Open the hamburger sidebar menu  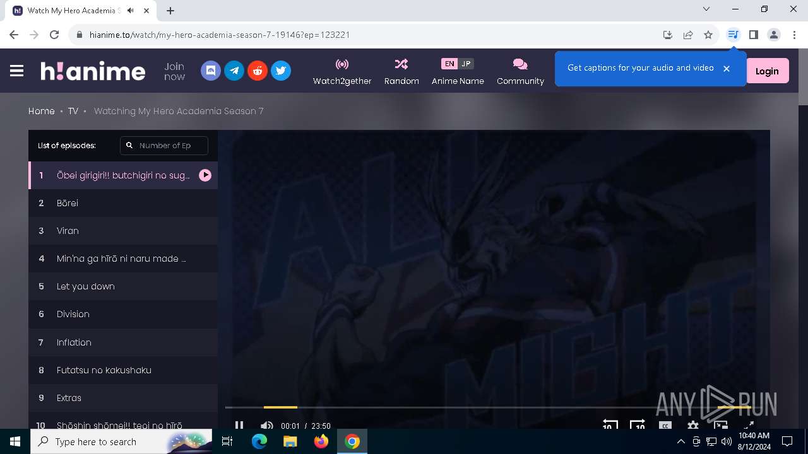(16, 71)
